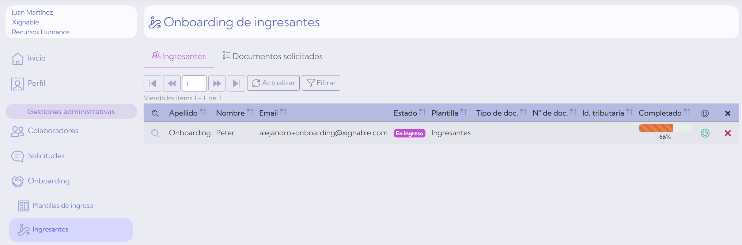Click the 66% progress bar
This screenshot has height=245, width=742.
[x=665, y=128]
